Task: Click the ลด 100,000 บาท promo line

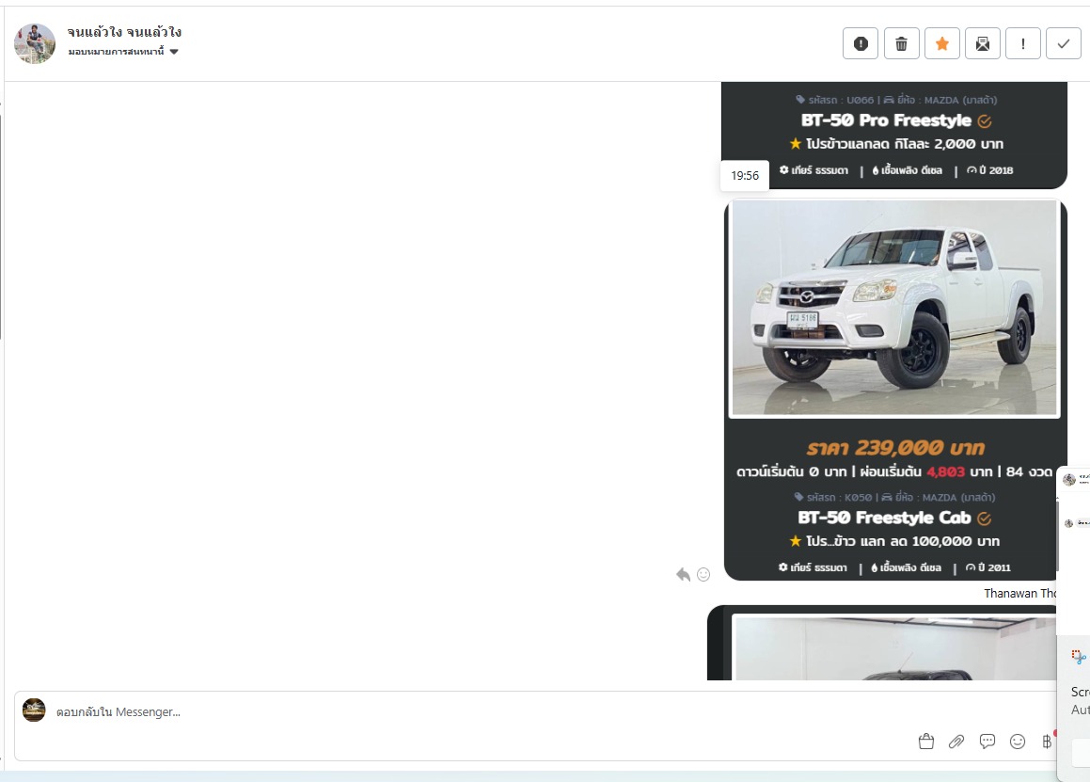Action: 894,541
